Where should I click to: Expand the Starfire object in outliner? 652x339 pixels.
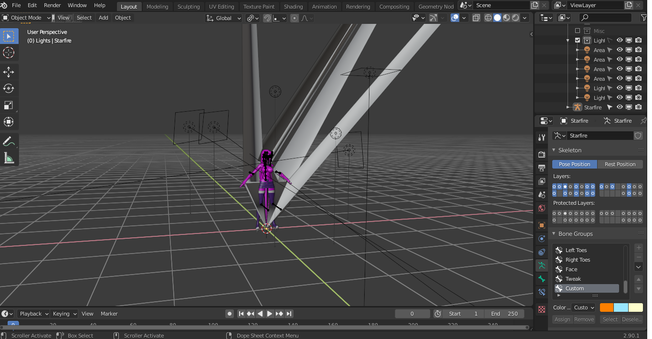pyautogui.click(x=568, y=107)
